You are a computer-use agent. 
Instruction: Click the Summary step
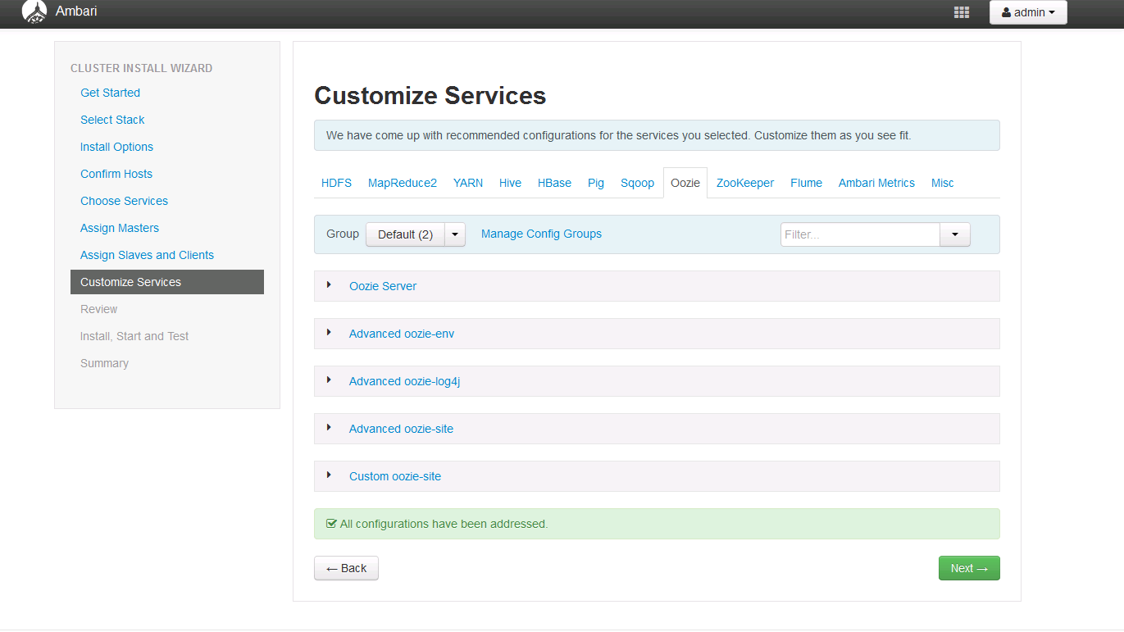tap(104, 363)
